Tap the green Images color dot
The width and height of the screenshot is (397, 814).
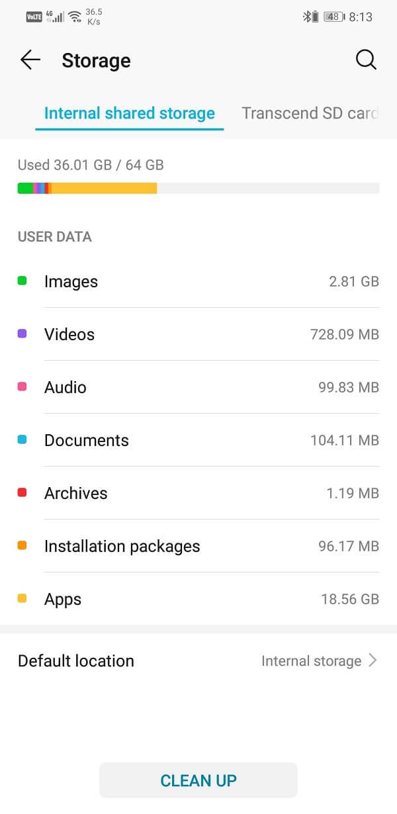tap(22, 281)
